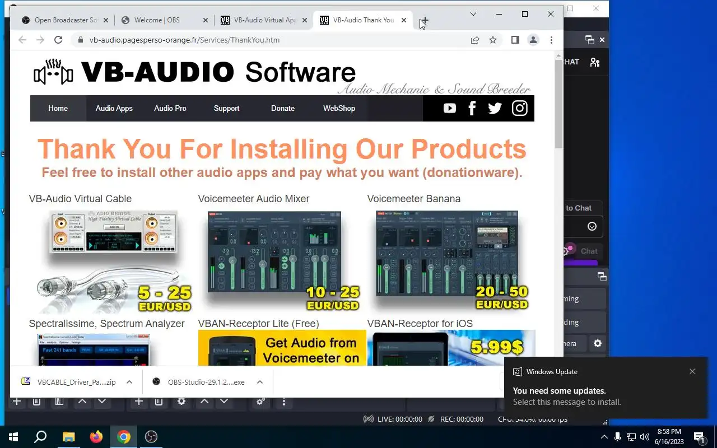Click OBS controls dock float icon
The height and width of the screenshot is (448, 717).
point(602,276)
